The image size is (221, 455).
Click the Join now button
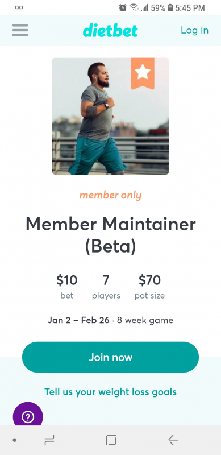[x=110, y=357]
